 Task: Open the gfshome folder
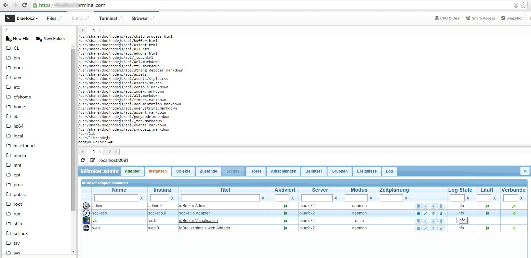click(x=22, y=97)
